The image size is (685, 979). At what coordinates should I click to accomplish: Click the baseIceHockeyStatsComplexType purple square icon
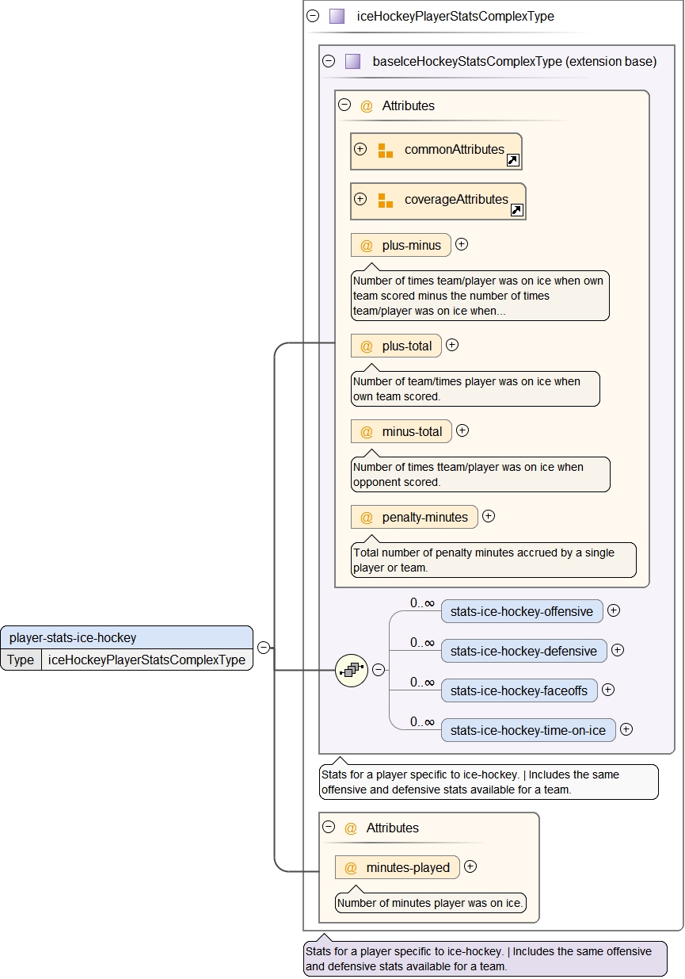(x=352, y=62)
